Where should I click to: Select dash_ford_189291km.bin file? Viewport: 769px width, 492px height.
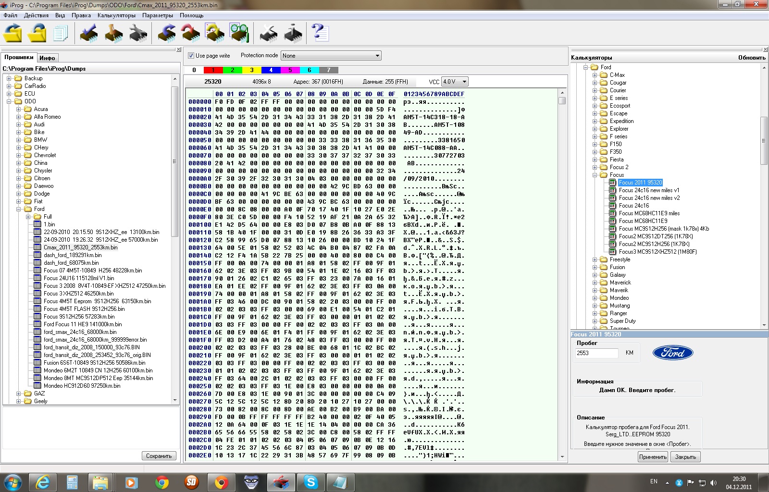click(x=73, y=255)
